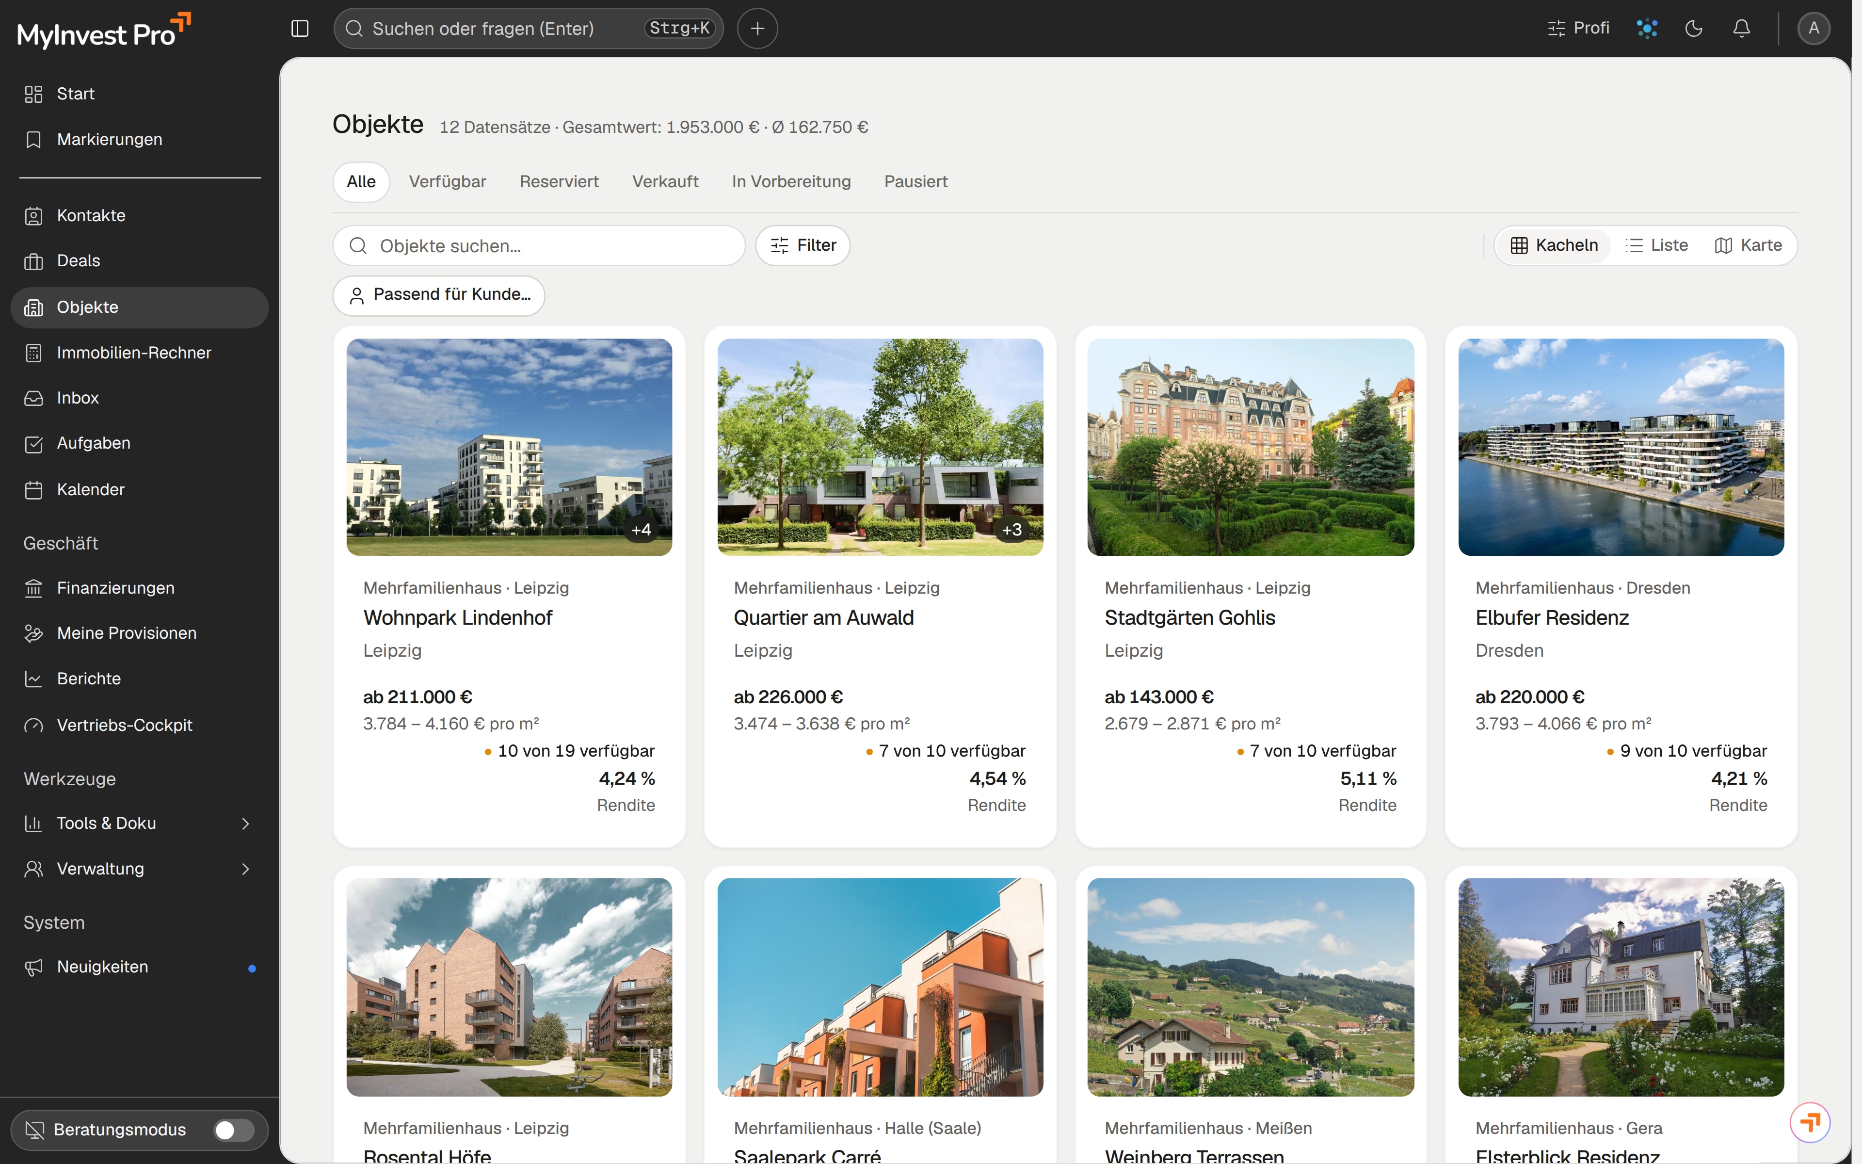1862x1164 pixels.
Task: Open Elsterblick Residenz image
Action: (x=1621, y=987)
